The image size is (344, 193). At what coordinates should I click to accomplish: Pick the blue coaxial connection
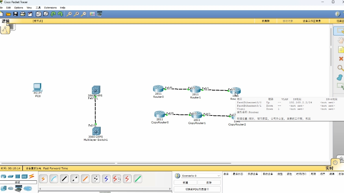pyautogui.click(x=107, y=179)
